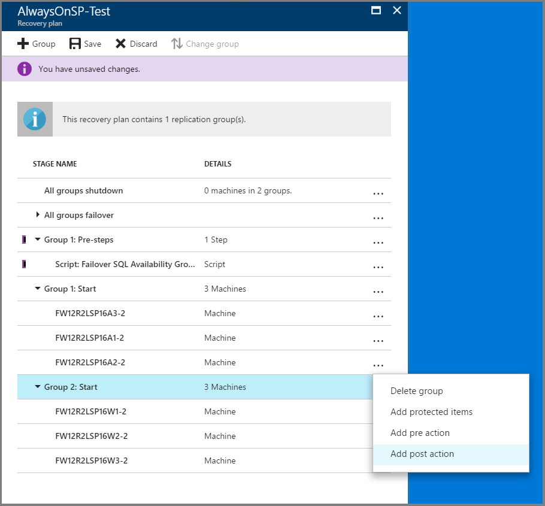Open ellipsis menu for Group 1: Start
The width and height of the screenshot is (545, 506).
[x=378, y=292]
